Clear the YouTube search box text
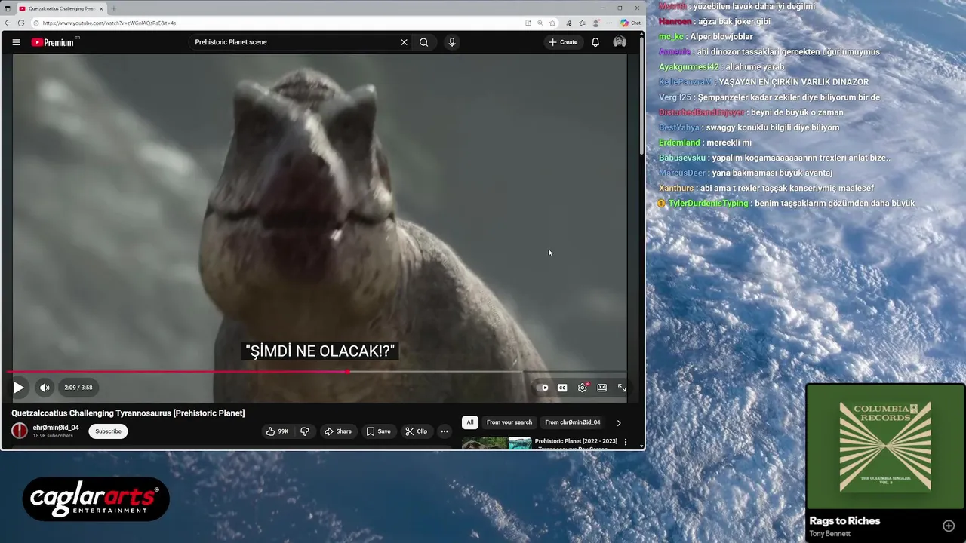Viewport: 966px width, 543px height. point(404,42)
